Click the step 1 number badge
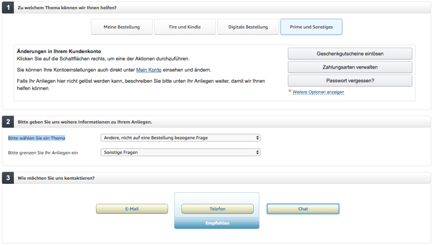Screen dimensions: 432x245 (x=8, y=8)
